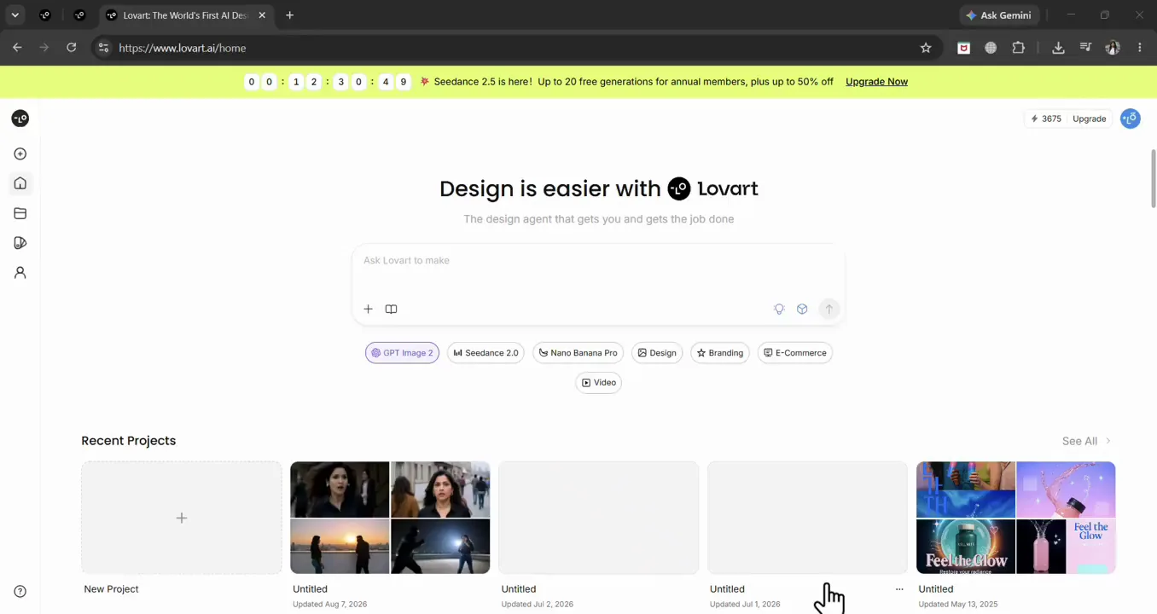
Task: Go back to the previous page
Action: [18, 48]
